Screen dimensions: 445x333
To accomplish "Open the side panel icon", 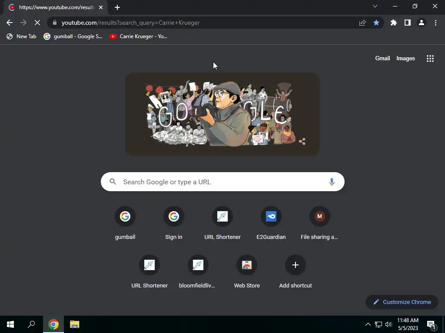I will [408, 23].
